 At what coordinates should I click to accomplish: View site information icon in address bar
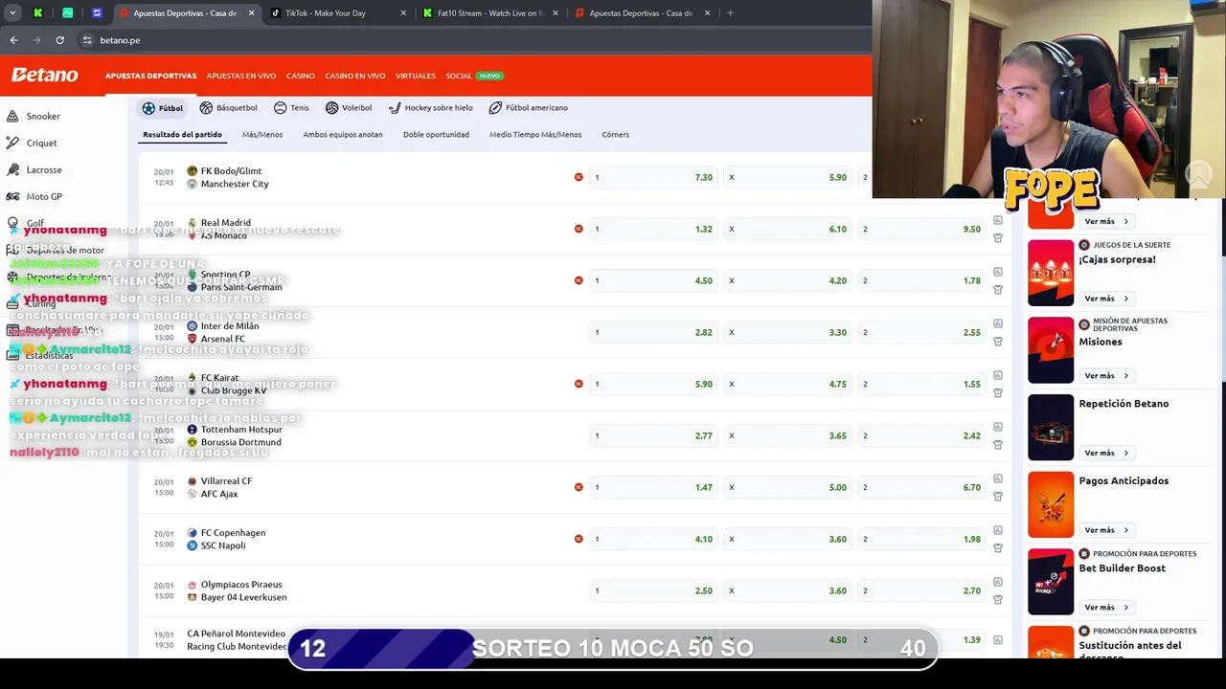coord(87,40)
